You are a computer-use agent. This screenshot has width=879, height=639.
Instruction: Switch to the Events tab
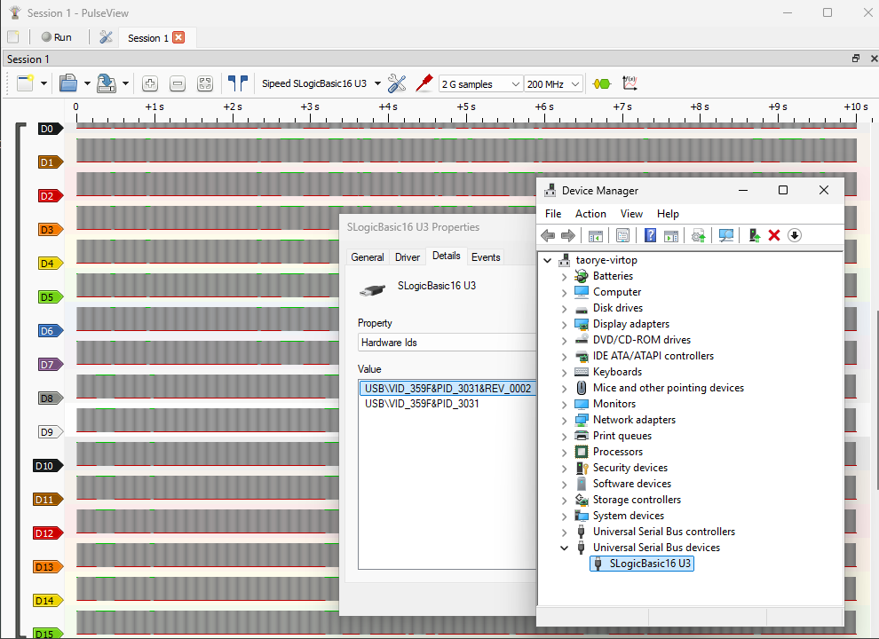(486, 257)
